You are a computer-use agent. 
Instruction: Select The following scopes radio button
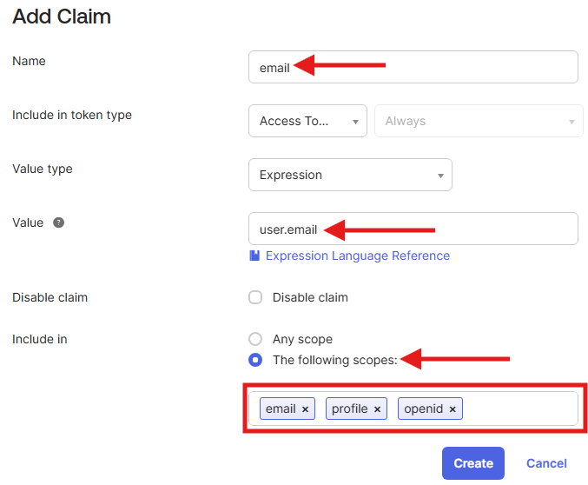pyautogui.click(x=255, y=360)
